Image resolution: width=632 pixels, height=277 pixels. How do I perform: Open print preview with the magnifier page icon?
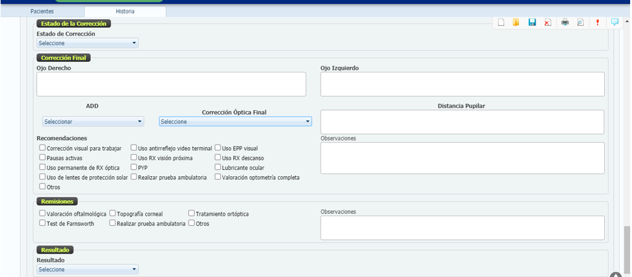580,22
